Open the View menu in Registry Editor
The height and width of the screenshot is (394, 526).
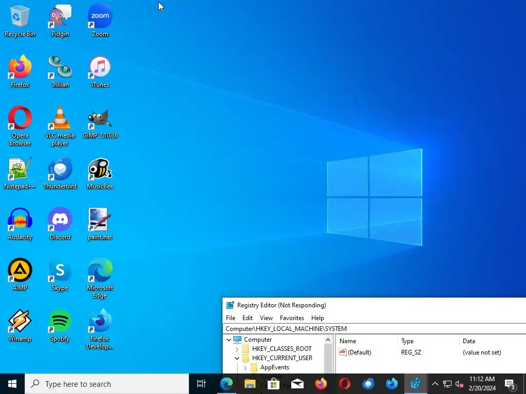pos(267,318)
